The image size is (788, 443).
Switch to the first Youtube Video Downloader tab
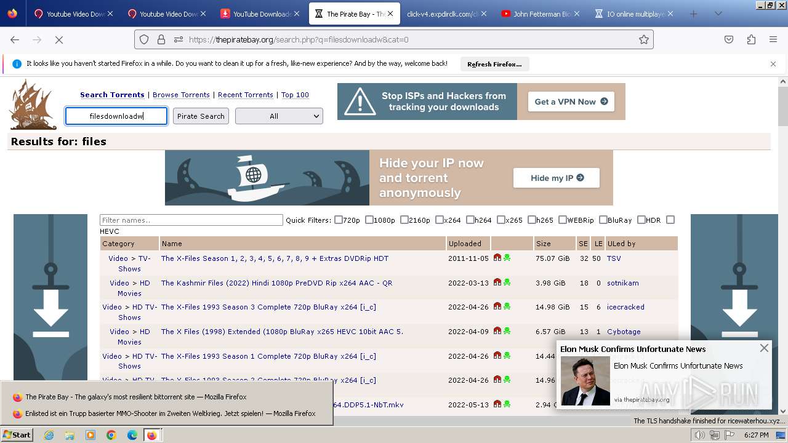click(73, 14)
